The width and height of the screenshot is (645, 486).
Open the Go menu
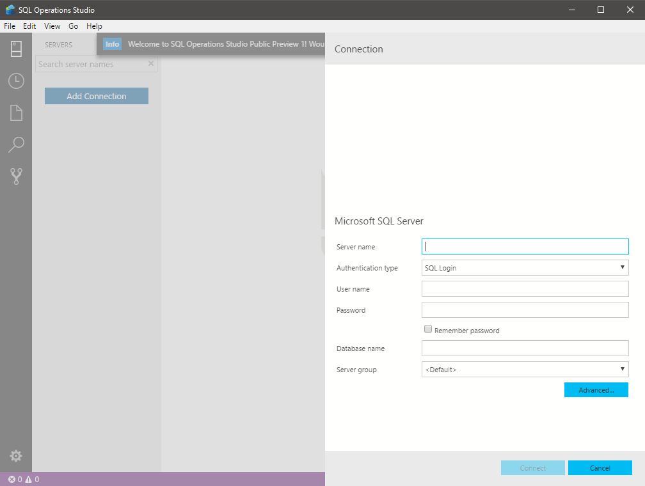(73, 26)
